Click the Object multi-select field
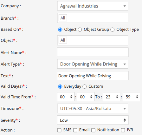 point(93,40)
